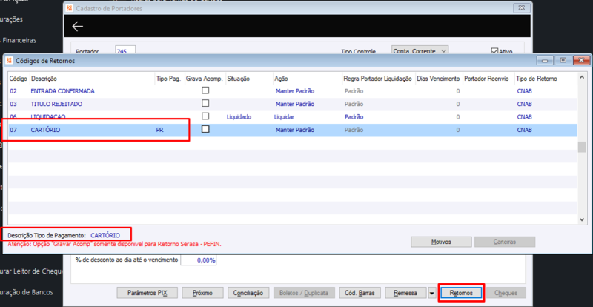Click the back arrow in Cadastro de Portadores
Image resolution: width=593 pixels, height=307 pixels.
(x=78, y=26)
